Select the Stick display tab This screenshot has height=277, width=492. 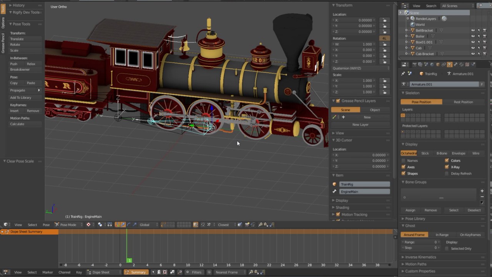[425, 153]
